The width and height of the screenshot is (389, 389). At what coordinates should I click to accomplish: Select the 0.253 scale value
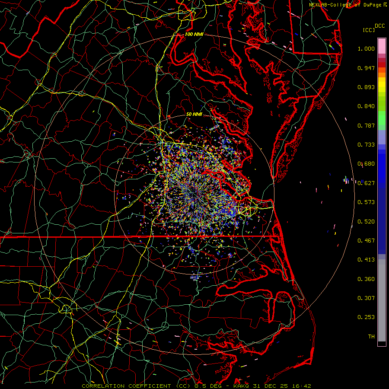pos(366,317)
